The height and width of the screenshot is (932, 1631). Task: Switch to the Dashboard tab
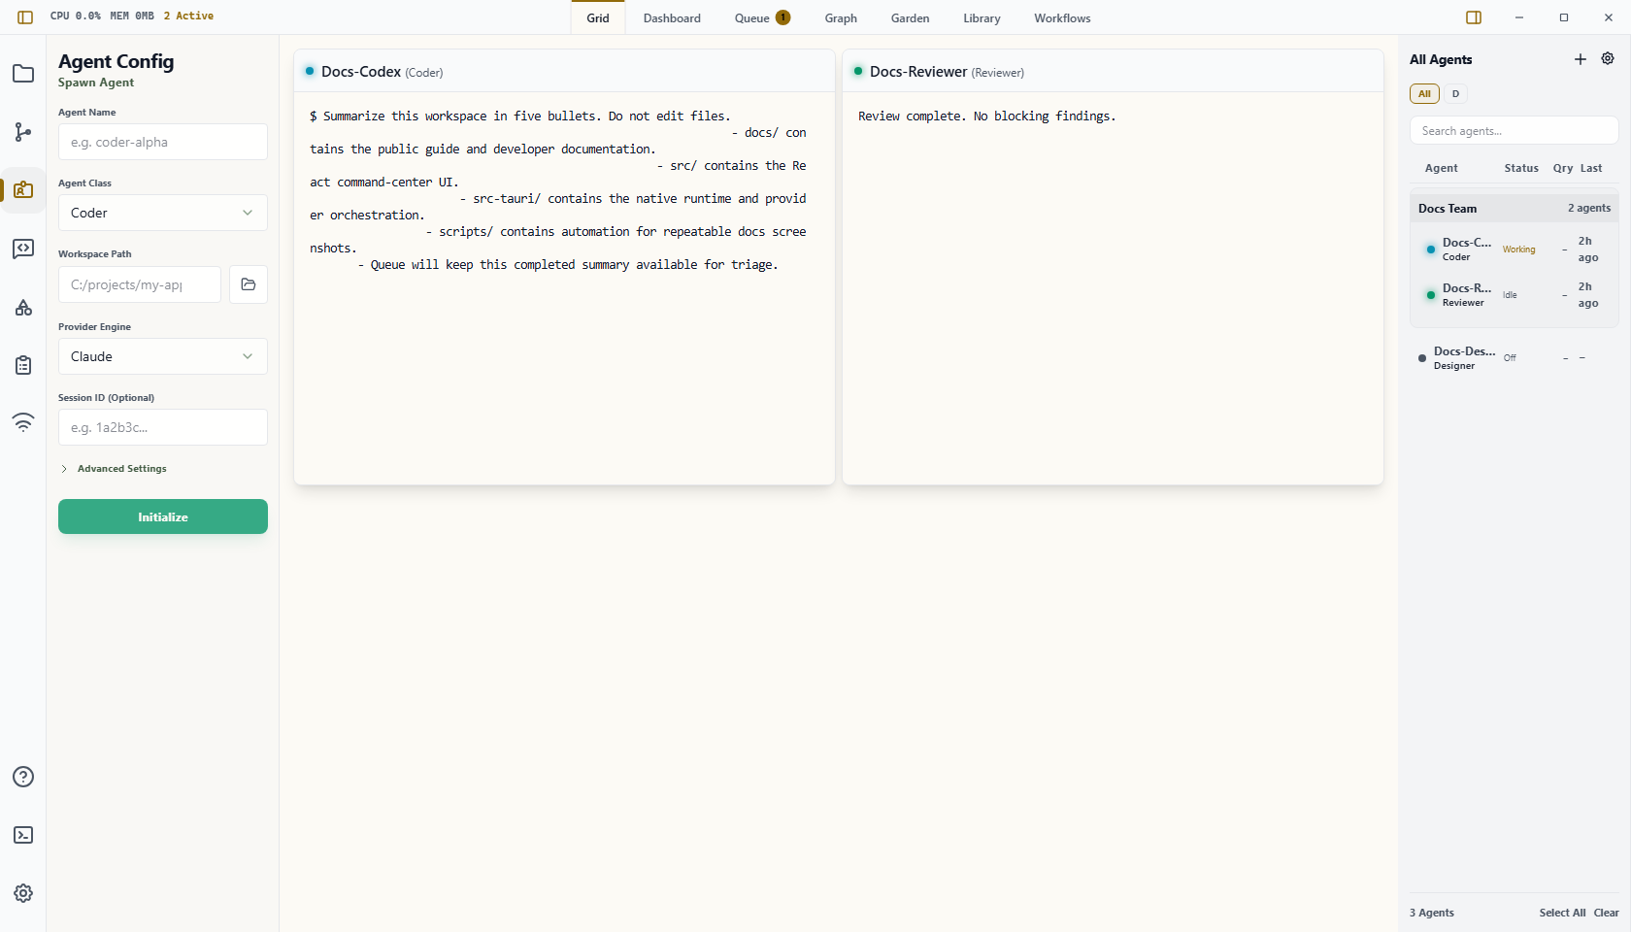pyautogui.click(x=672, y=18)
